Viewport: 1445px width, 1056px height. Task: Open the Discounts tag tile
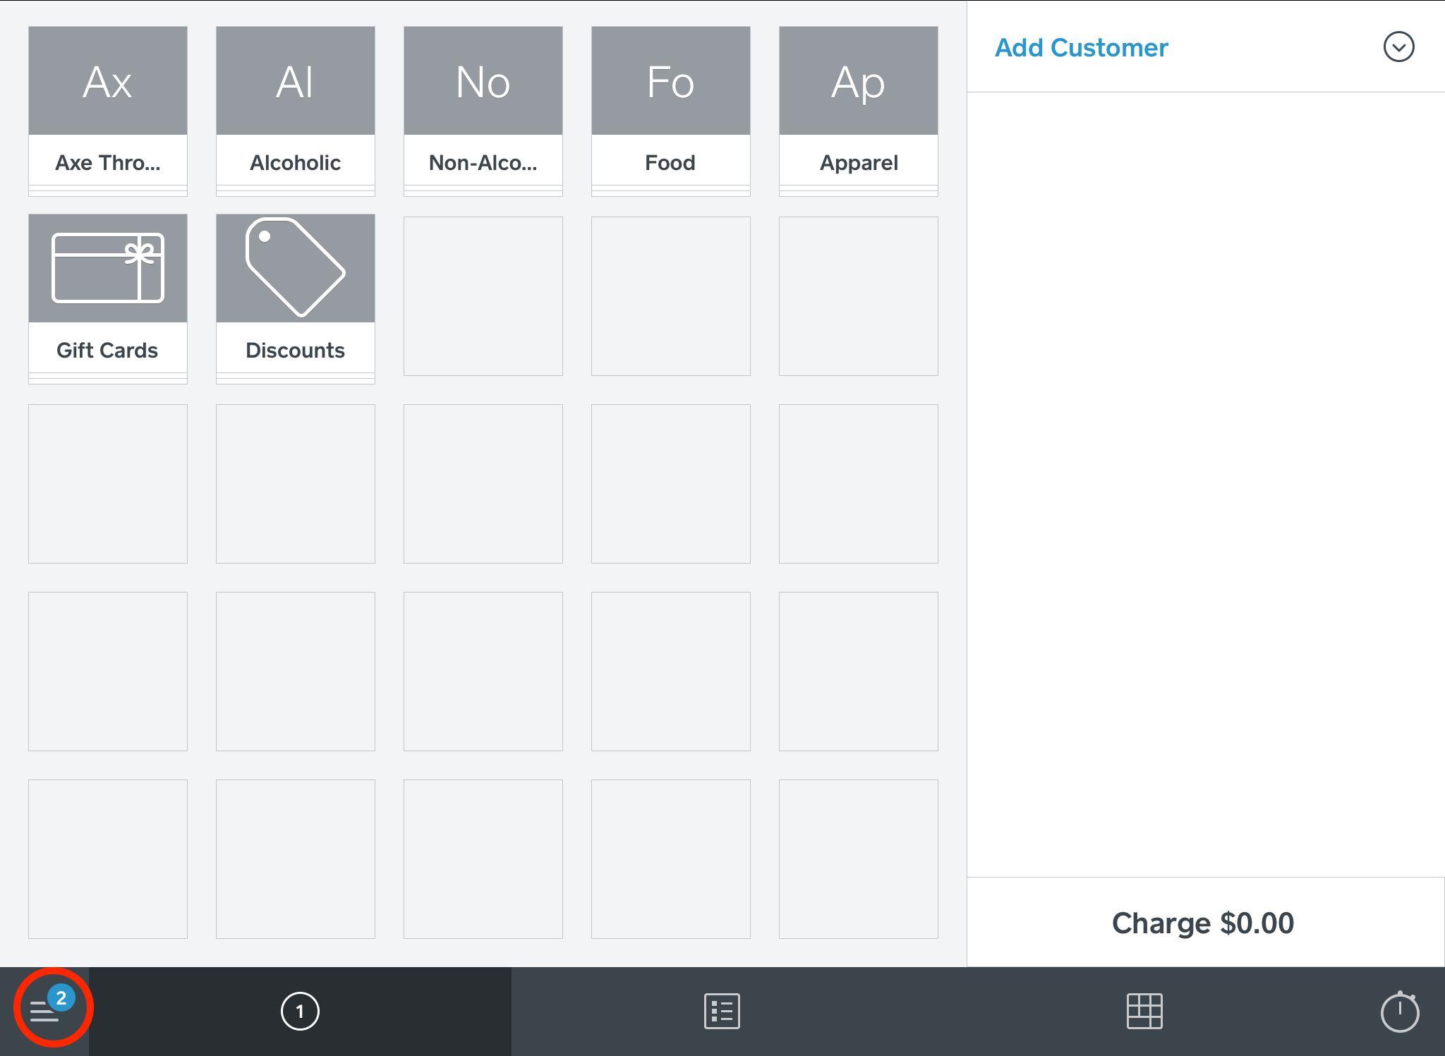(296, 298)
